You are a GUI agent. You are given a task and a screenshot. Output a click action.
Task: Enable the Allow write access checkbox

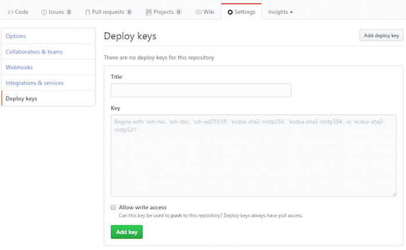pos(114,207)
